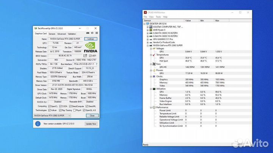Click the Voltages lightning icon
273x153 pixels.
[154, 49]
